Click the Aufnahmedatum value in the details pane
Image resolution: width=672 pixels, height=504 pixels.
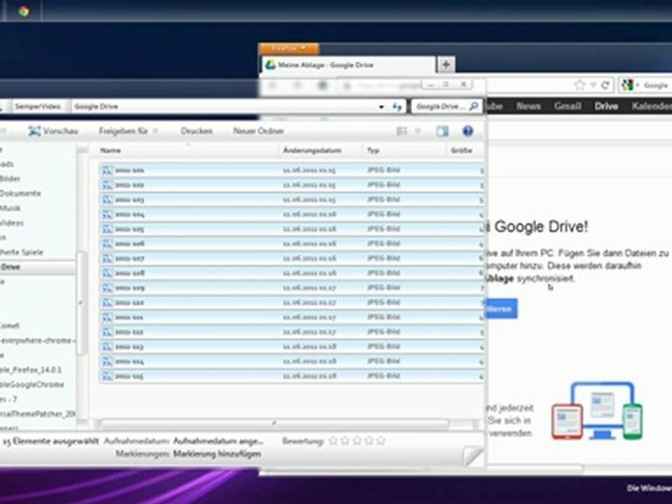pyautogui.click(x=218, y=441)
